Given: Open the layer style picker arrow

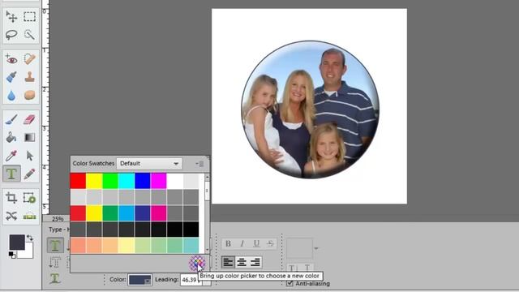Looking at the screenshot, I should (316, 248).
